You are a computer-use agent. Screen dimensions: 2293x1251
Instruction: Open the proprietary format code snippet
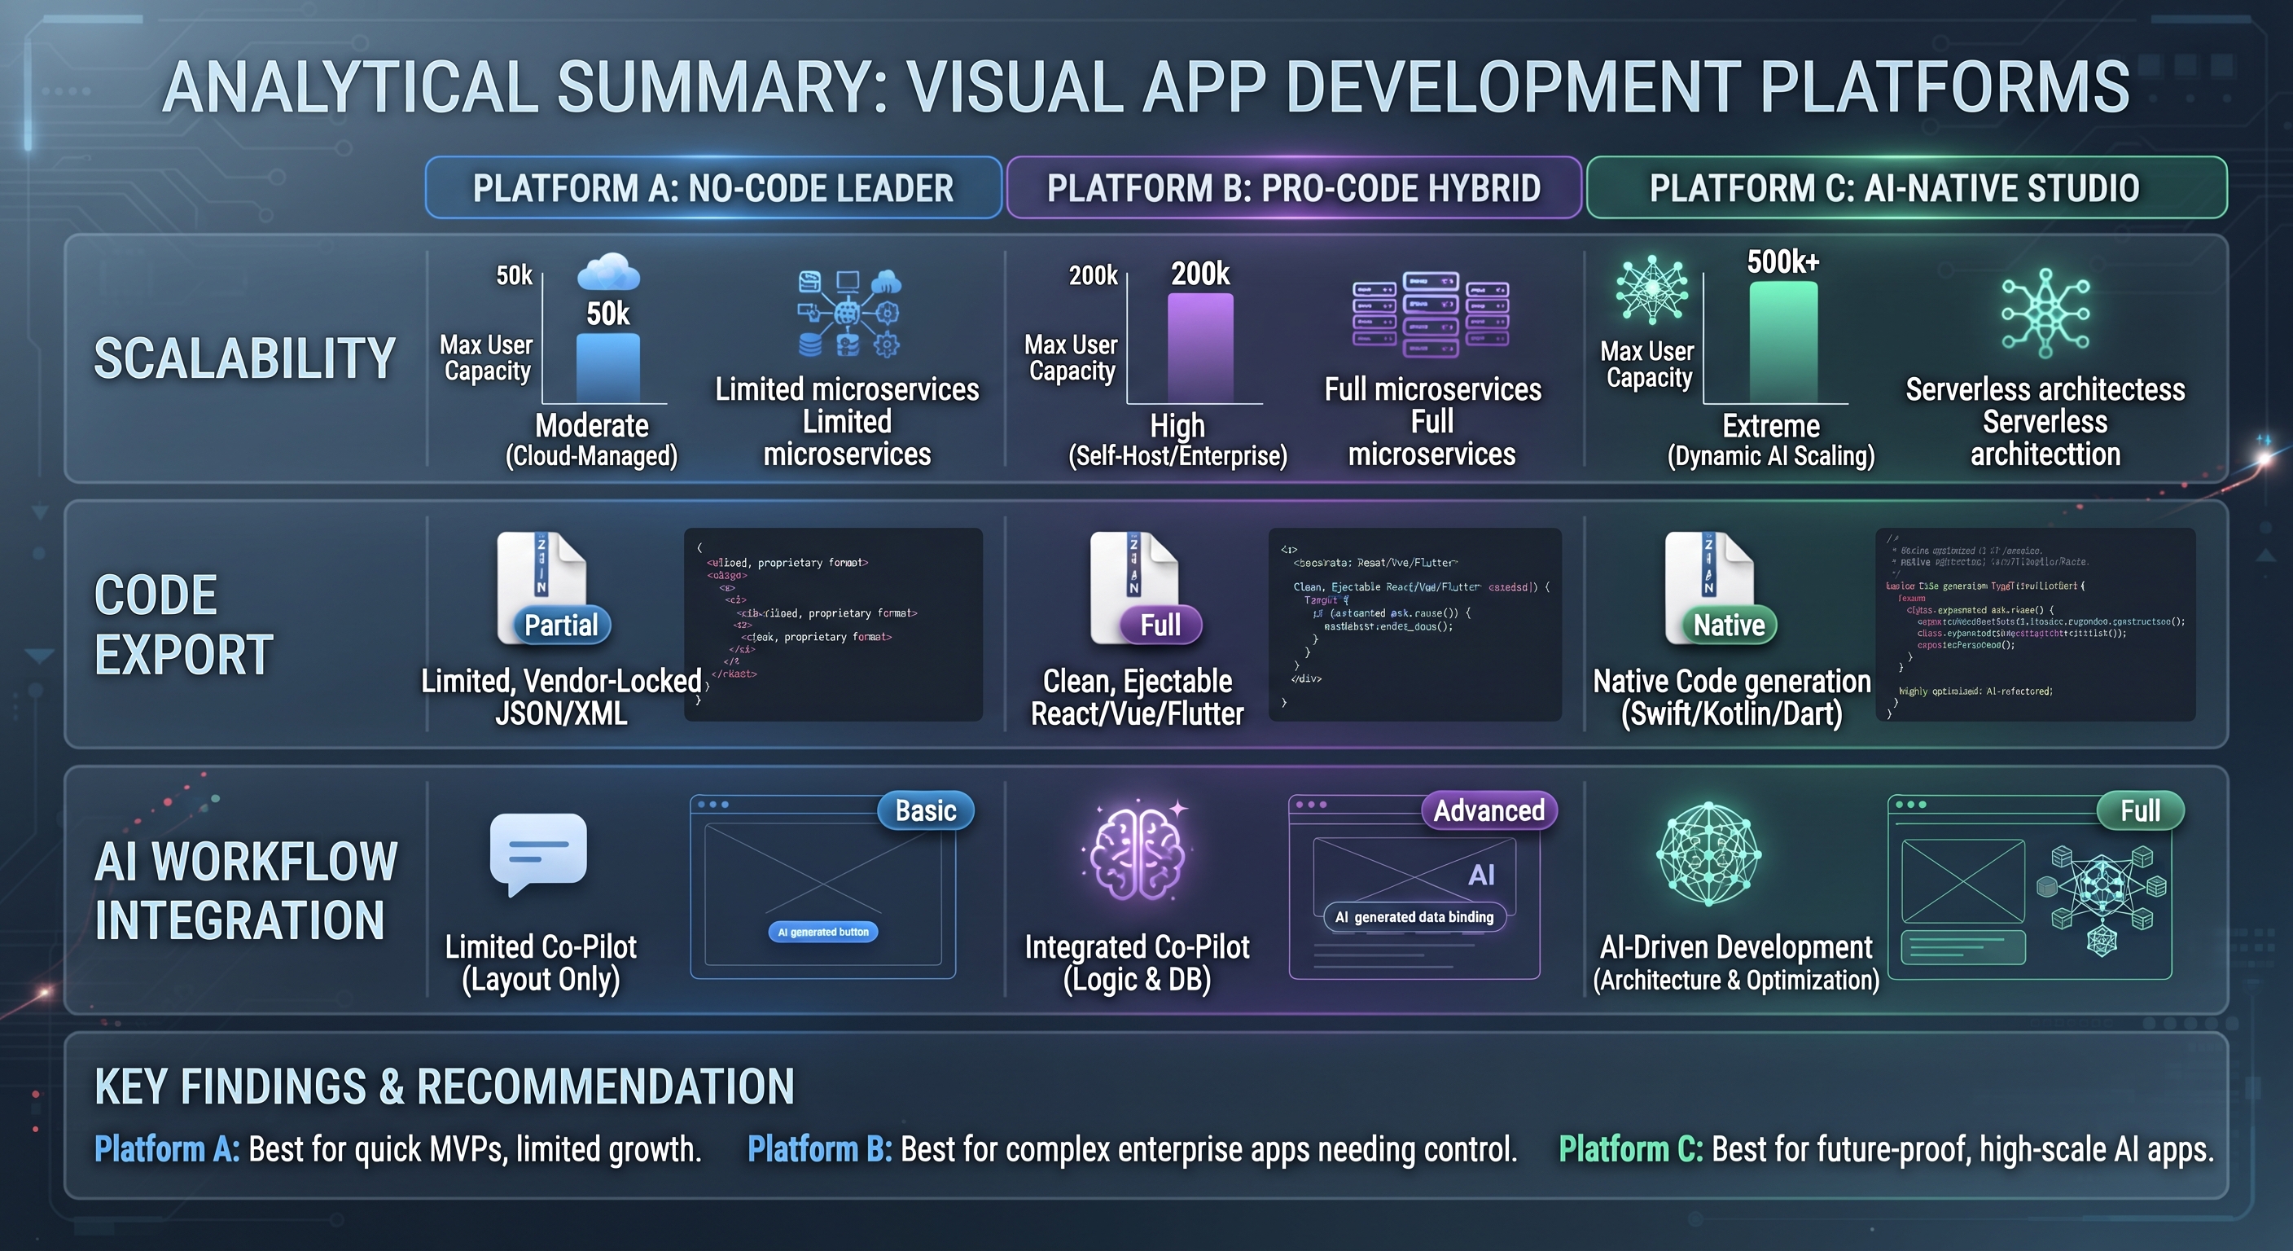point(833,624)
